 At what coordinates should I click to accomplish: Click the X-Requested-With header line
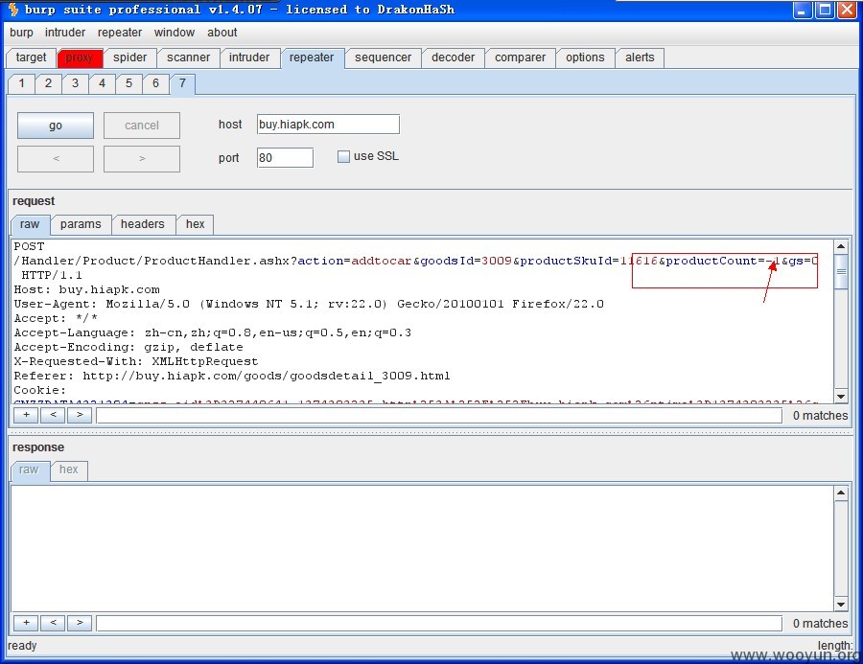(x=136, y=361)
